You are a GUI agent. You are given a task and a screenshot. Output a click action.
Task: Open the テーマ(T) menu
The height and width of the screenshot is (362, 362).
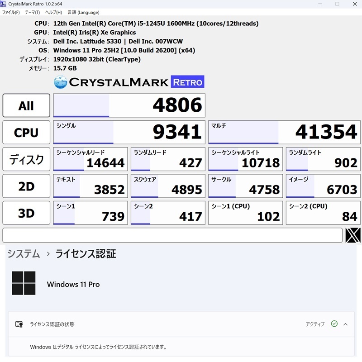pos(32,12)
